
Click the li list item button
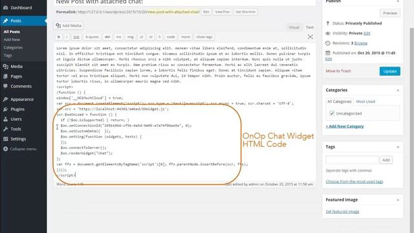point(159,37)
